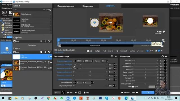This screenshot has height=101, width=180.
Task: Expand Default Background with its arrow
Action: [x=51, y=31]
